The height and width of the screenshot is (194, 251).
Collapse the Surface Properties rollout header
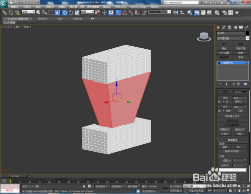[232, 140]
